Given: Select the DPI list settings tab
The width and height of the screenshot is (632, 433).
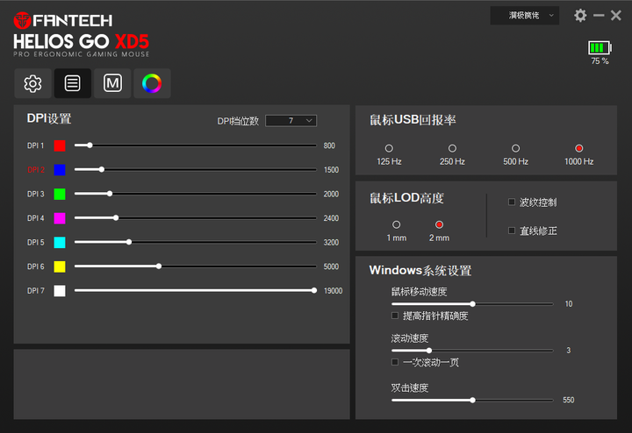Looking at the screenshot, I should (x=73, y=83).
